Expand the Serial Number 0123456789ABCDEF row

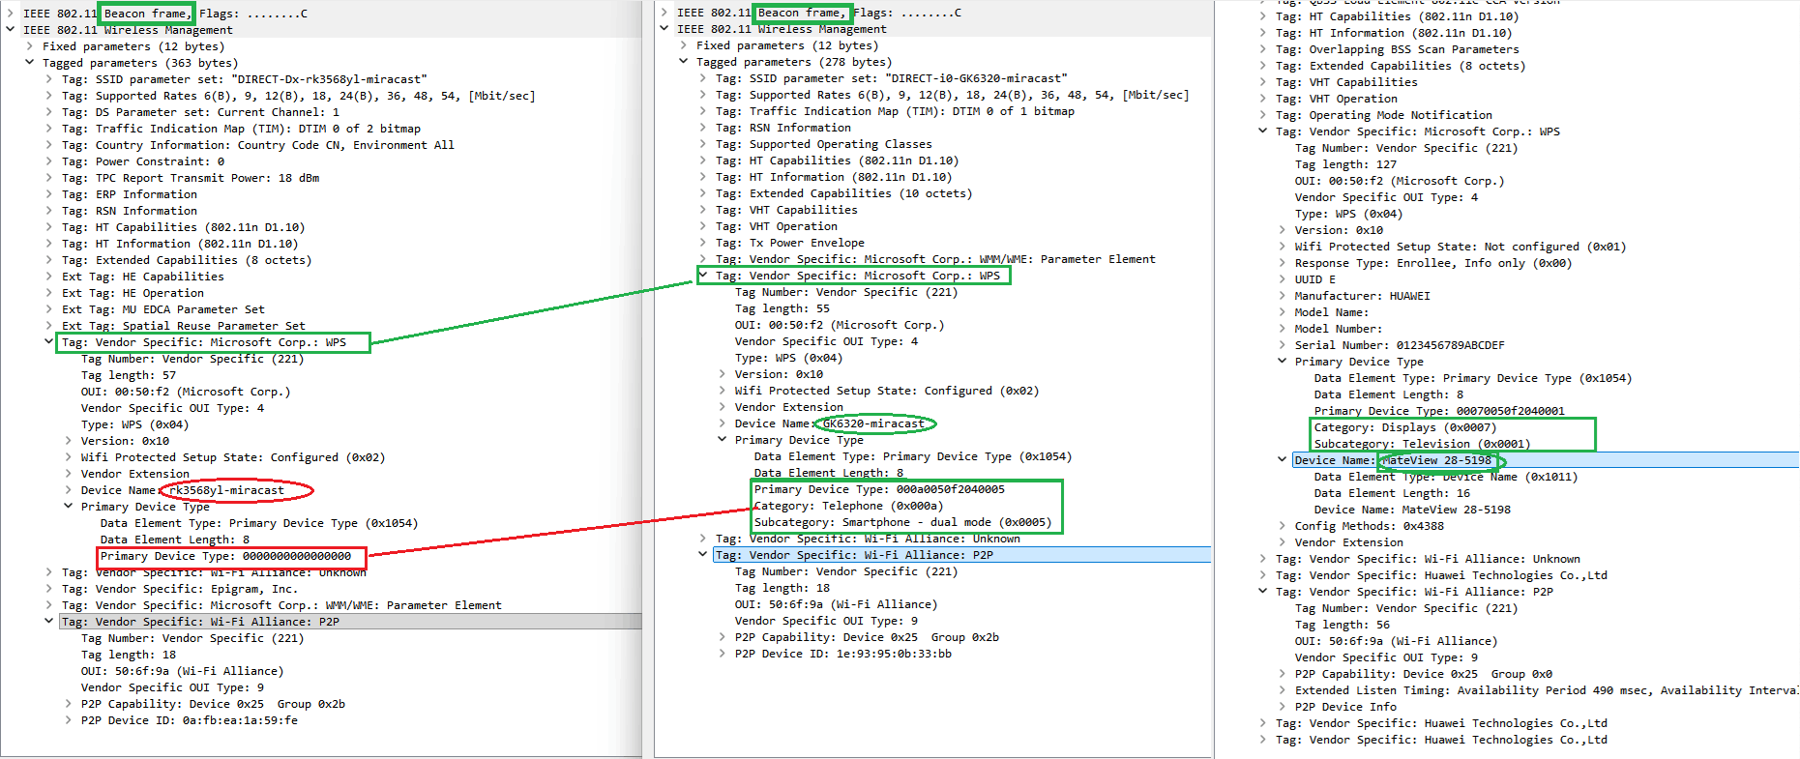(1283, 345)
